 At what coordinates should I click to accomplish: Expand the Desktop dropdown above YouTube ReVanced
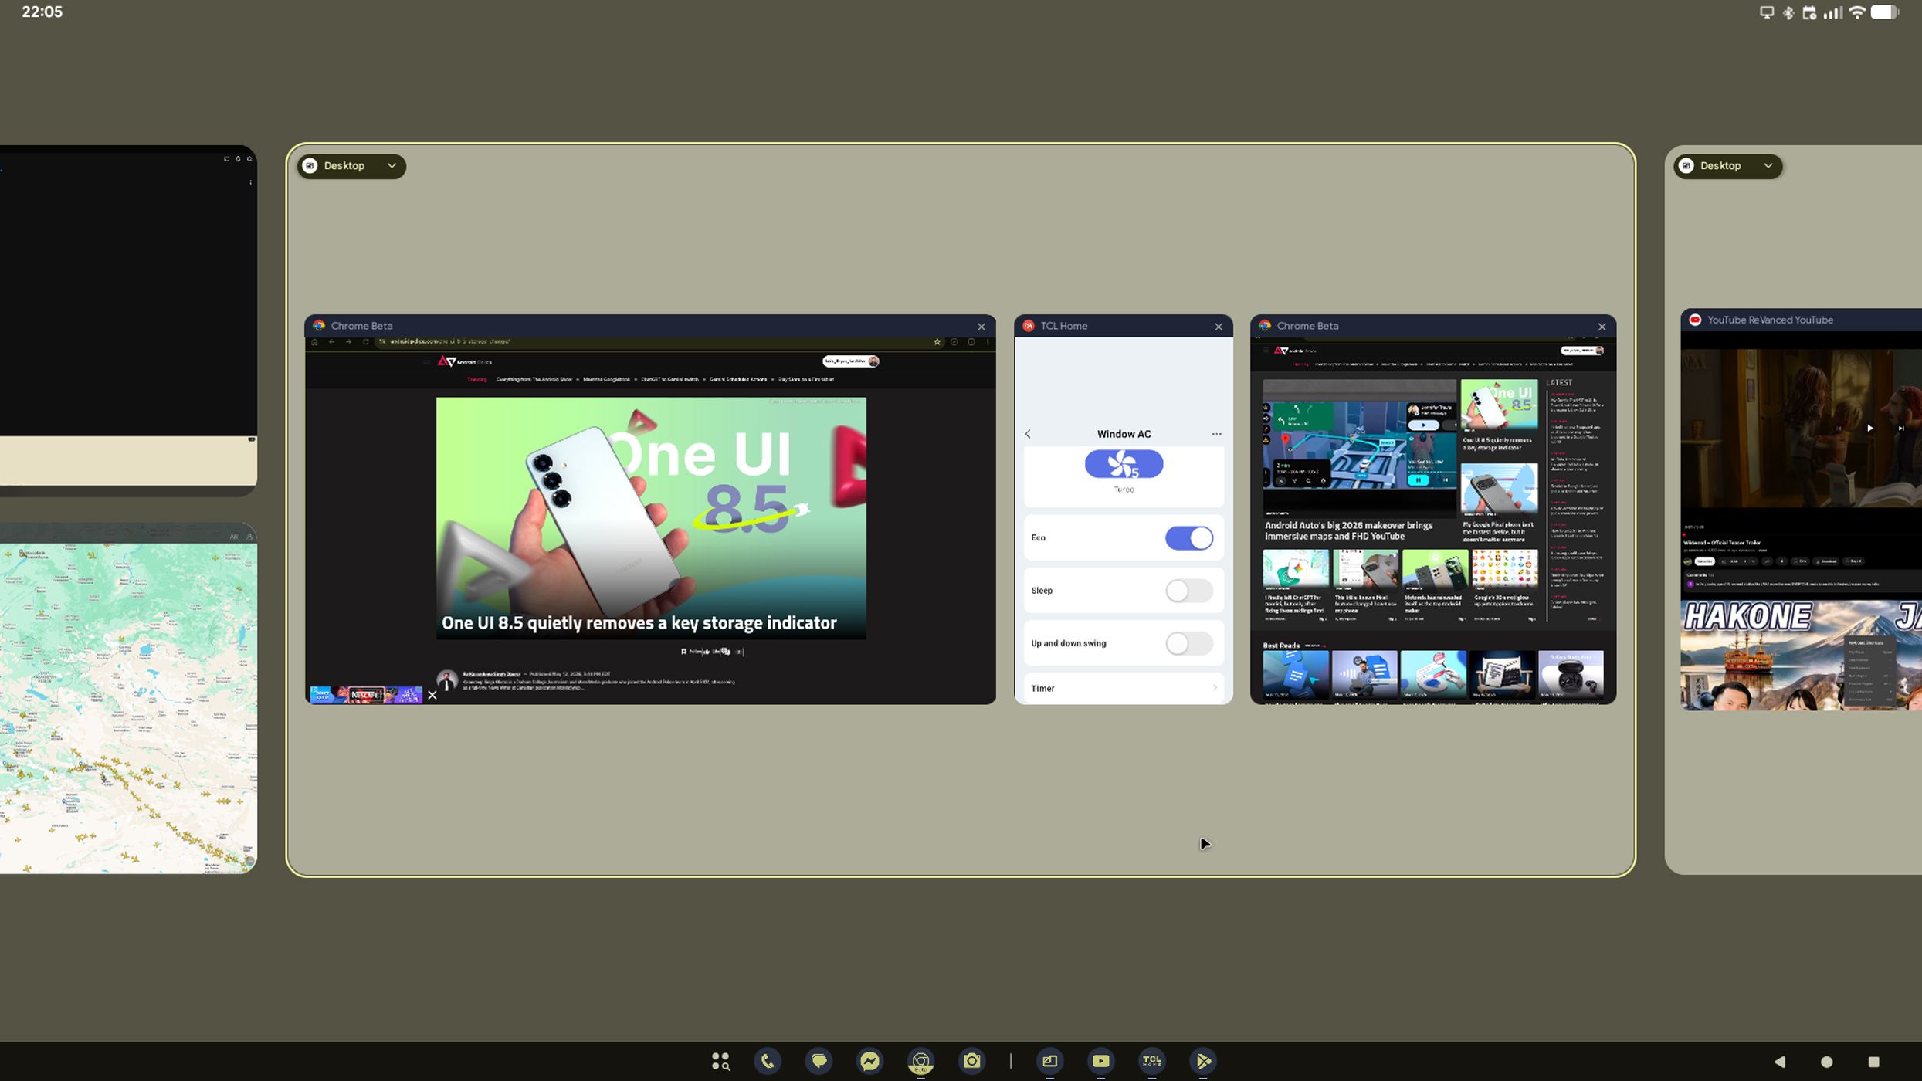[1727, 166]
